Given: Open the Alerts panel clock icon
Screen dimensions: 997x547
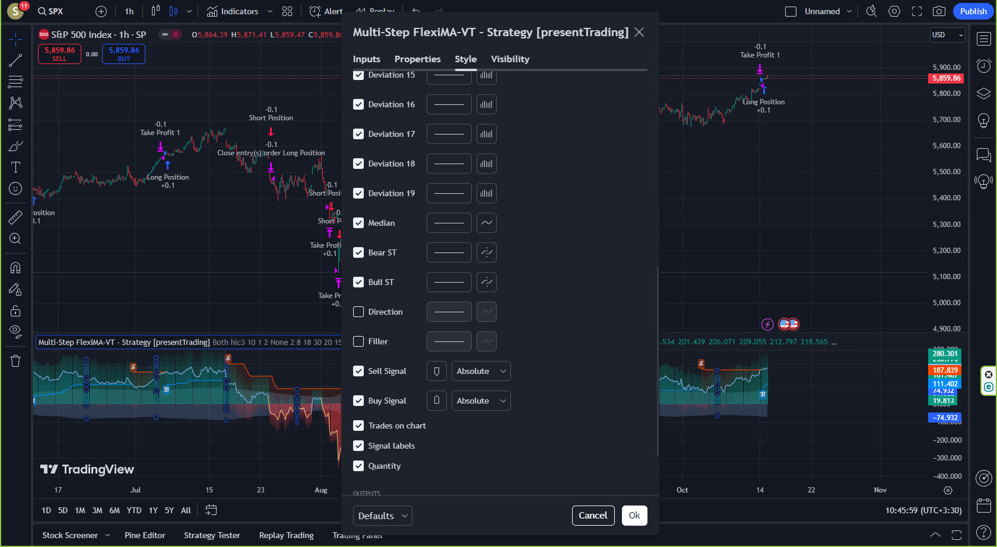Looking at the screenshot, I should click(983, 66).
